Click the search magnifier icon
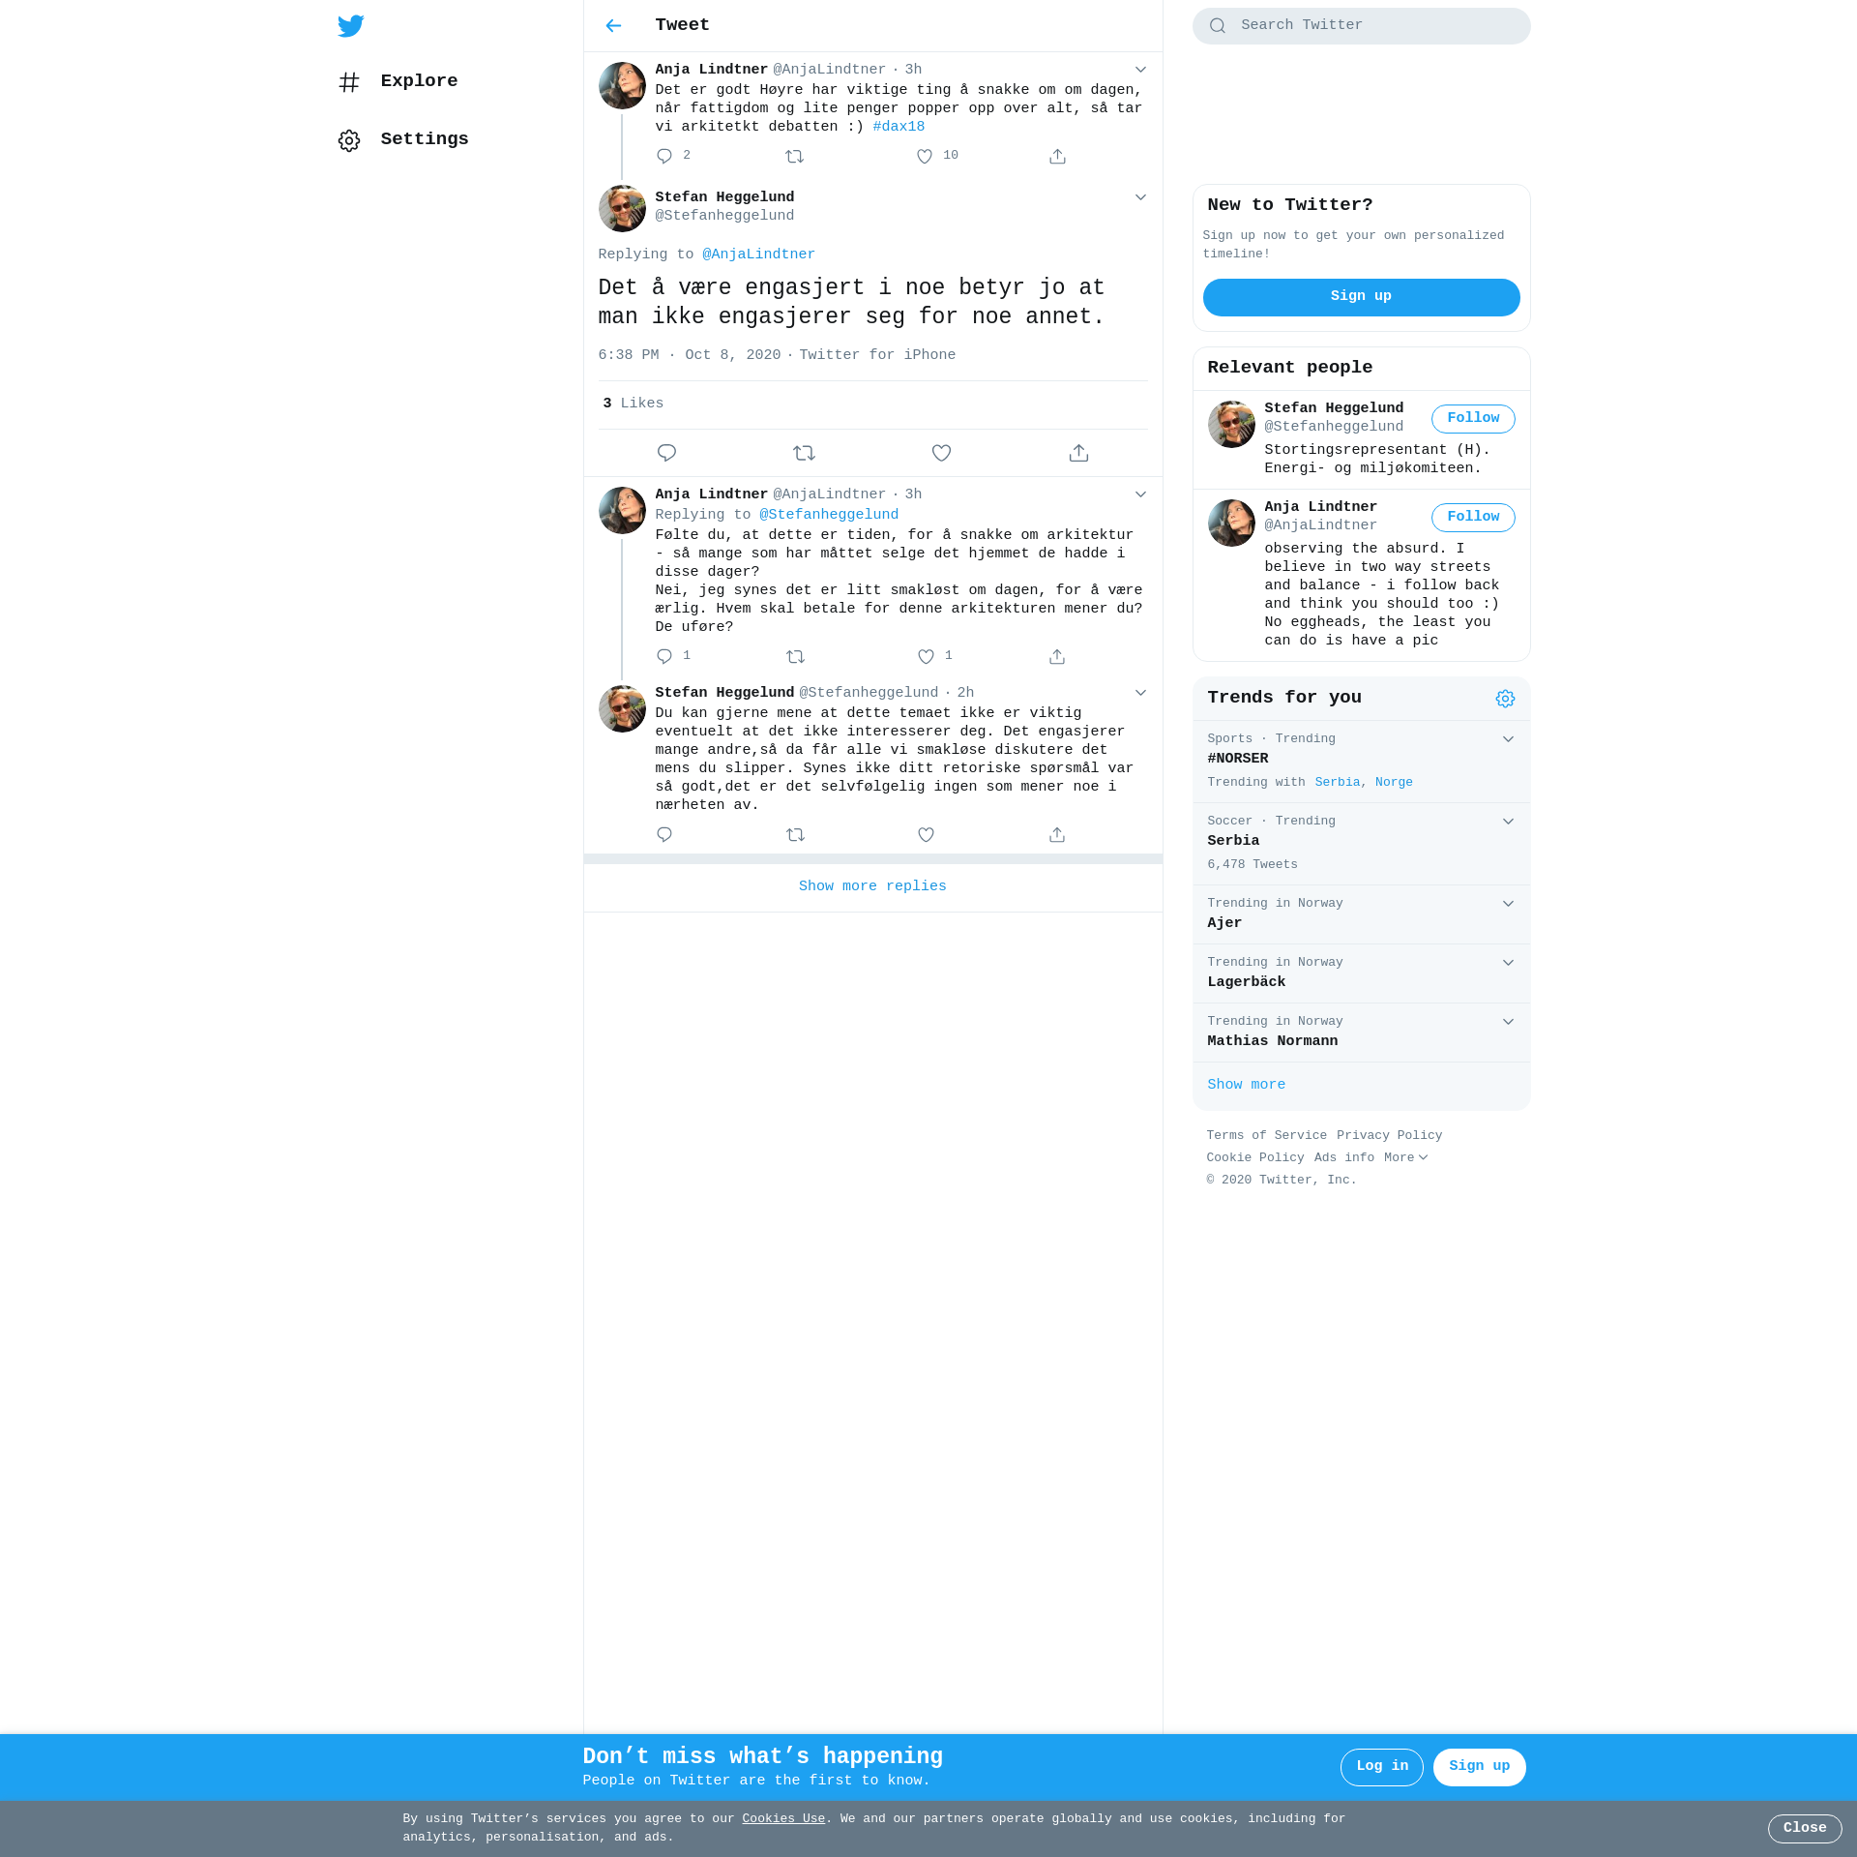This screenshot has height=1857, width=1857. [x=1218, y=26]
